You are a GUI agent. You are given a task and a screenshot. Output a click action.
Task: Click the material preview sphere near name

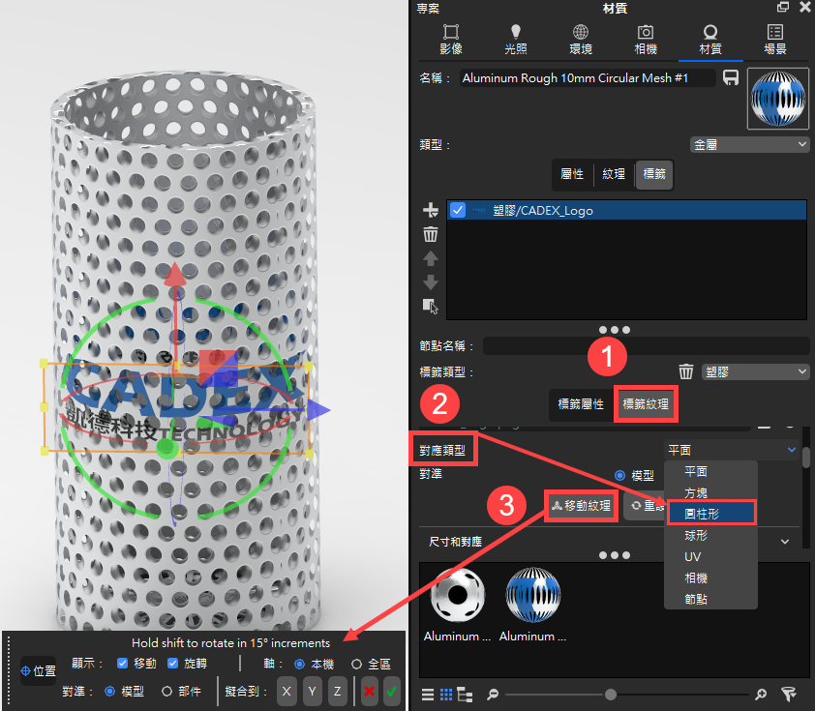point(777,99)
